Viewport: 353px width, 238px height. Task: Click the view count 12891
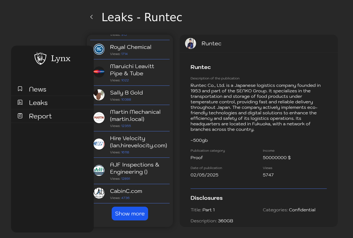(x=126, y=179)
